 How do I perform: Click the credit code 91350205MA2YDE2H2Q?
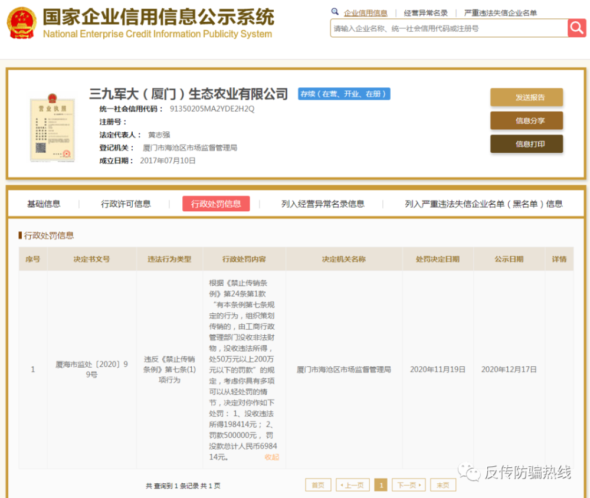coord(212,109)
